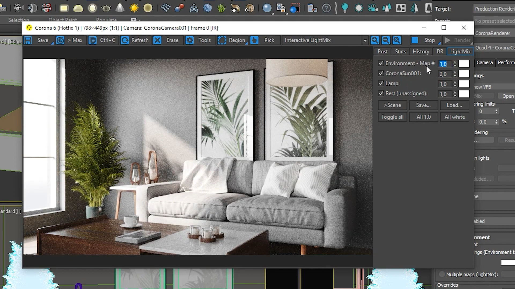Zoom out the VFB with magnifier minus
The width and height of the screenshot is (515, 289).
(386, 40)
